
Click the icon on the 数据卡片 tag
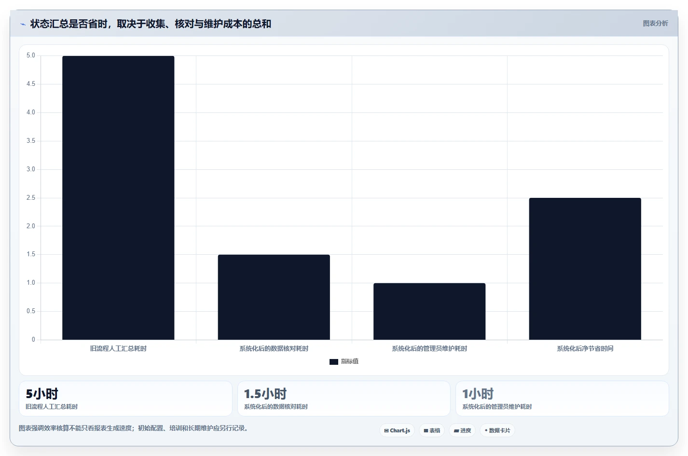click(486, 430)
